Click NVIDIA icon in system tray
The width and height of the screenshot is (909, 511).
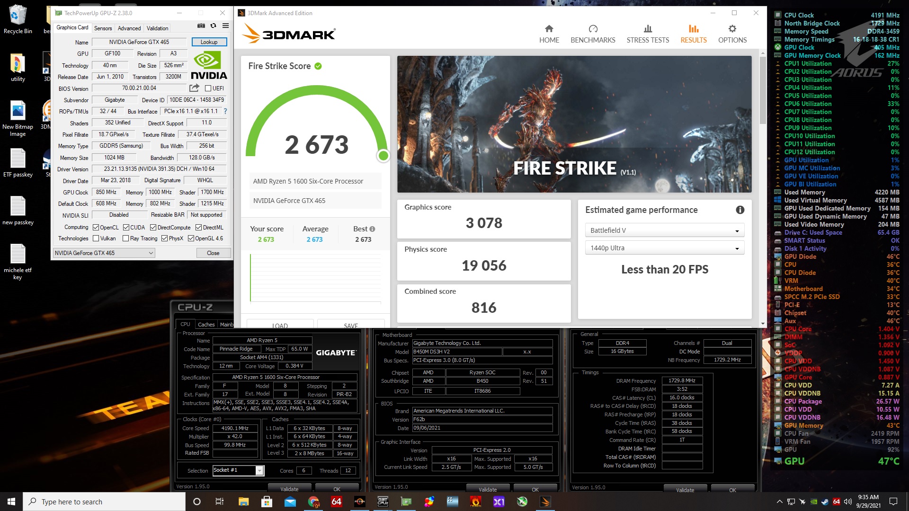pos(813,502)
